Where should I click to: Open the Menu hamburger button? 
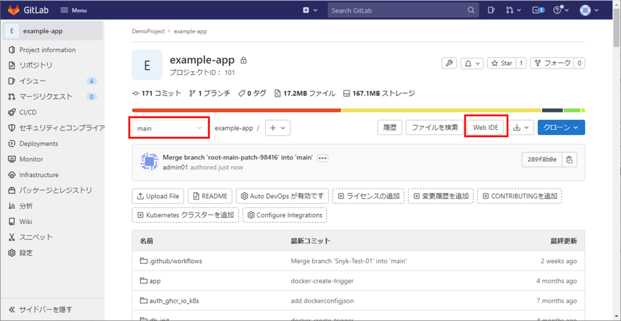[73, 10]
